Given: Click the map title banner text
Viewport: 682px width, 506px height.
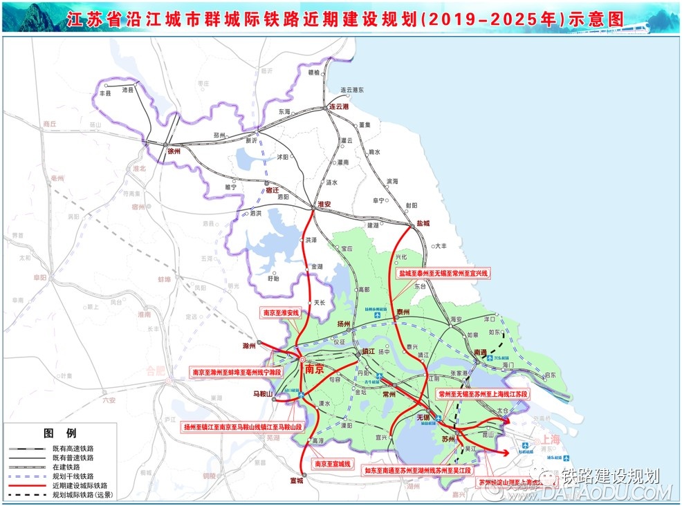Looking at the screenshot, I should pyautogui.click(x=345, y=19).
